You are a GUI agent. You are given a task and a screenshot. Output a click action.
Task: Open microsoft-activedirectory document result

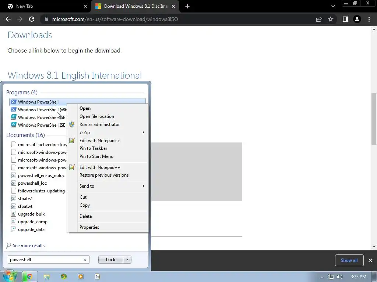[x=39, y=145]
